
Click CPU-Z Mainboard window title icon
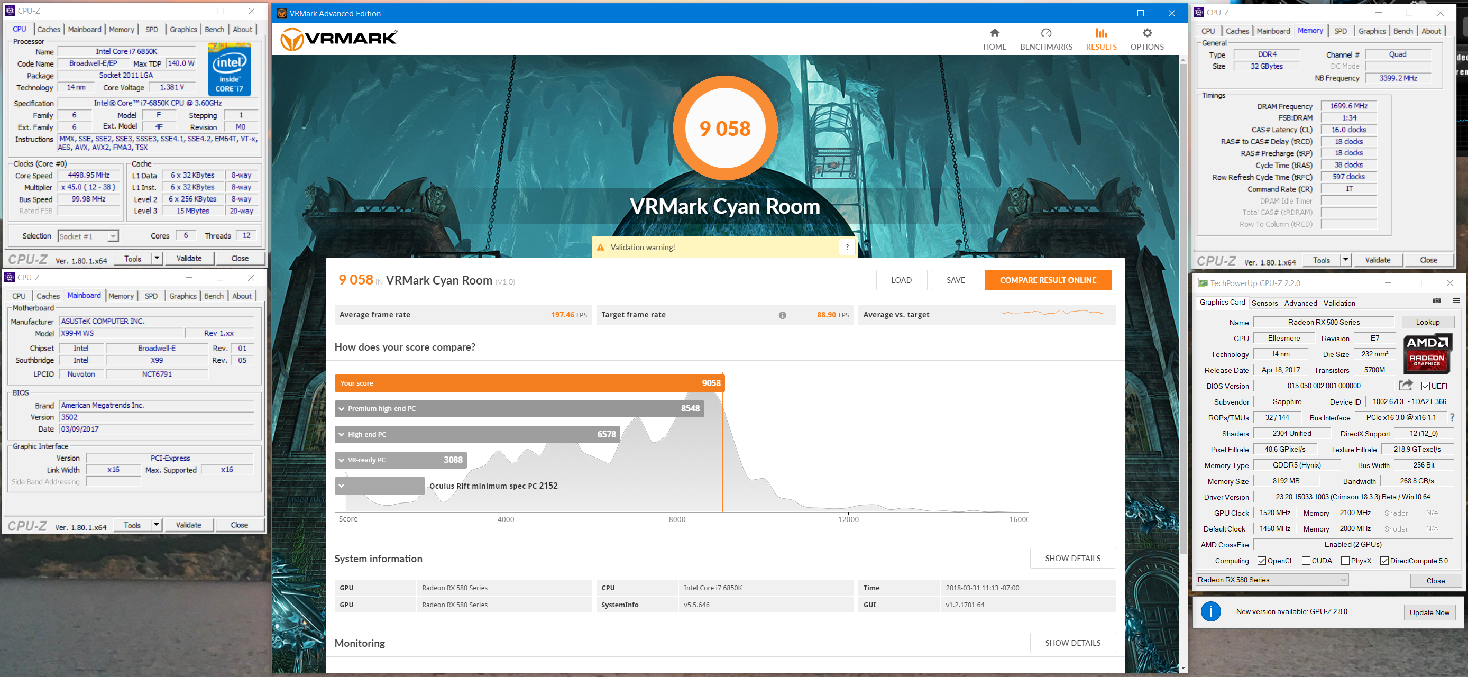(10, 278)
